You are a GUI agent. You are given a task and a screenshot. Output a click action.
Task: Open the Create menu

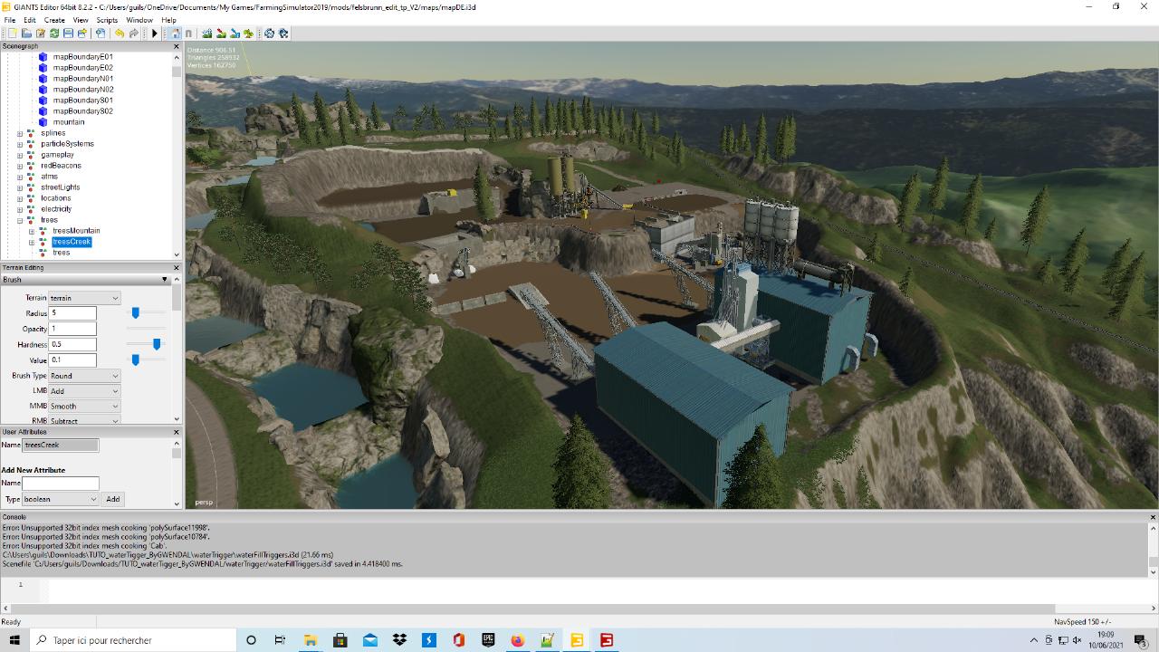pos(54,20)
